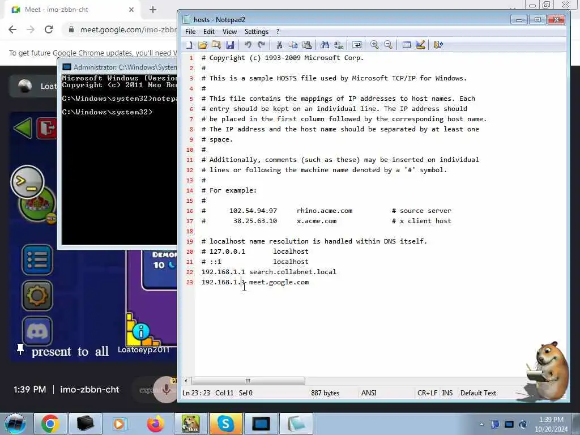Select the Meet - imo-zbbn-cht browser tab
The height and width of the screenshot is (435, 580).
tap(70, 10)
